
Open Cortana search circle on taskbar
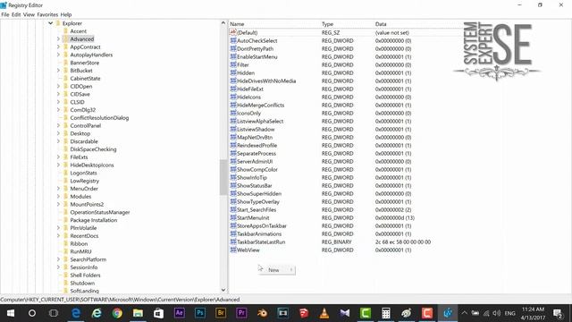(x=32, y=313)
